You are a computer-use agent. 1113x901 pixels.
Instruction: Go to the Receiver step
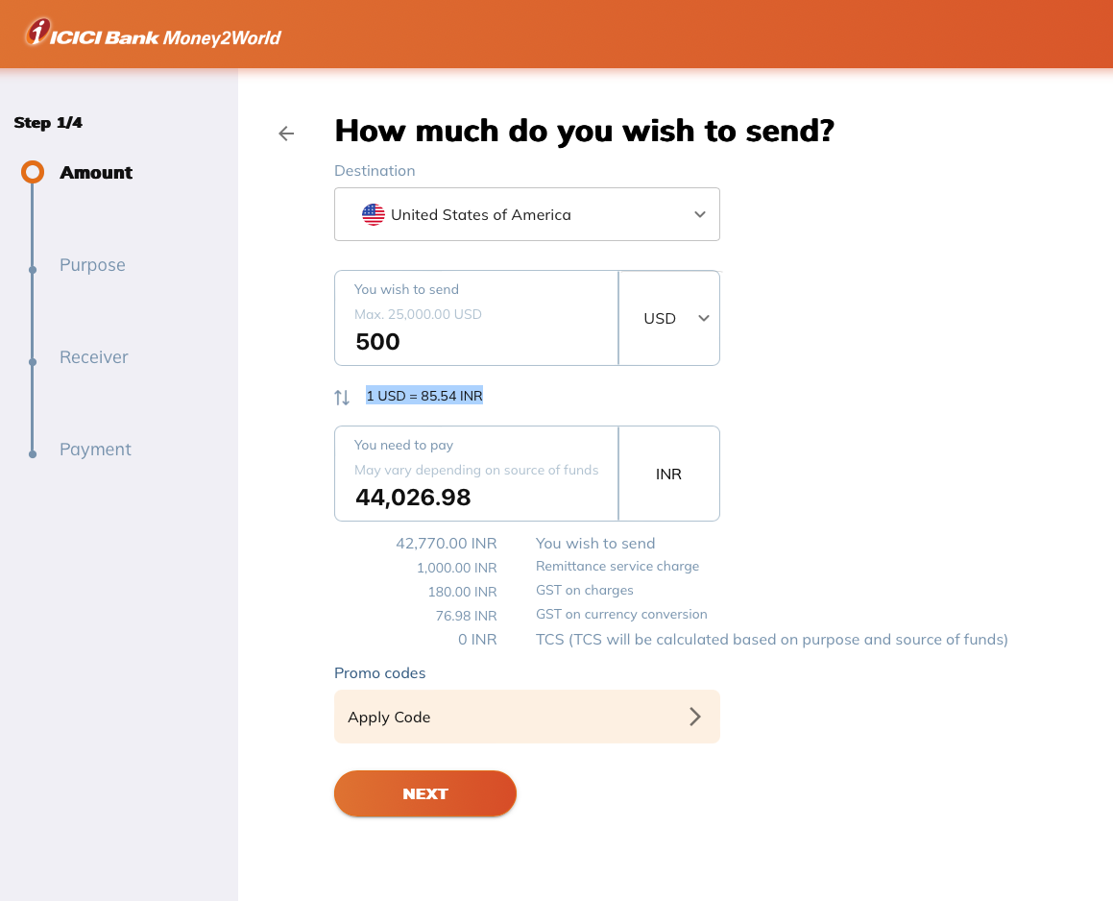(94, 357)
